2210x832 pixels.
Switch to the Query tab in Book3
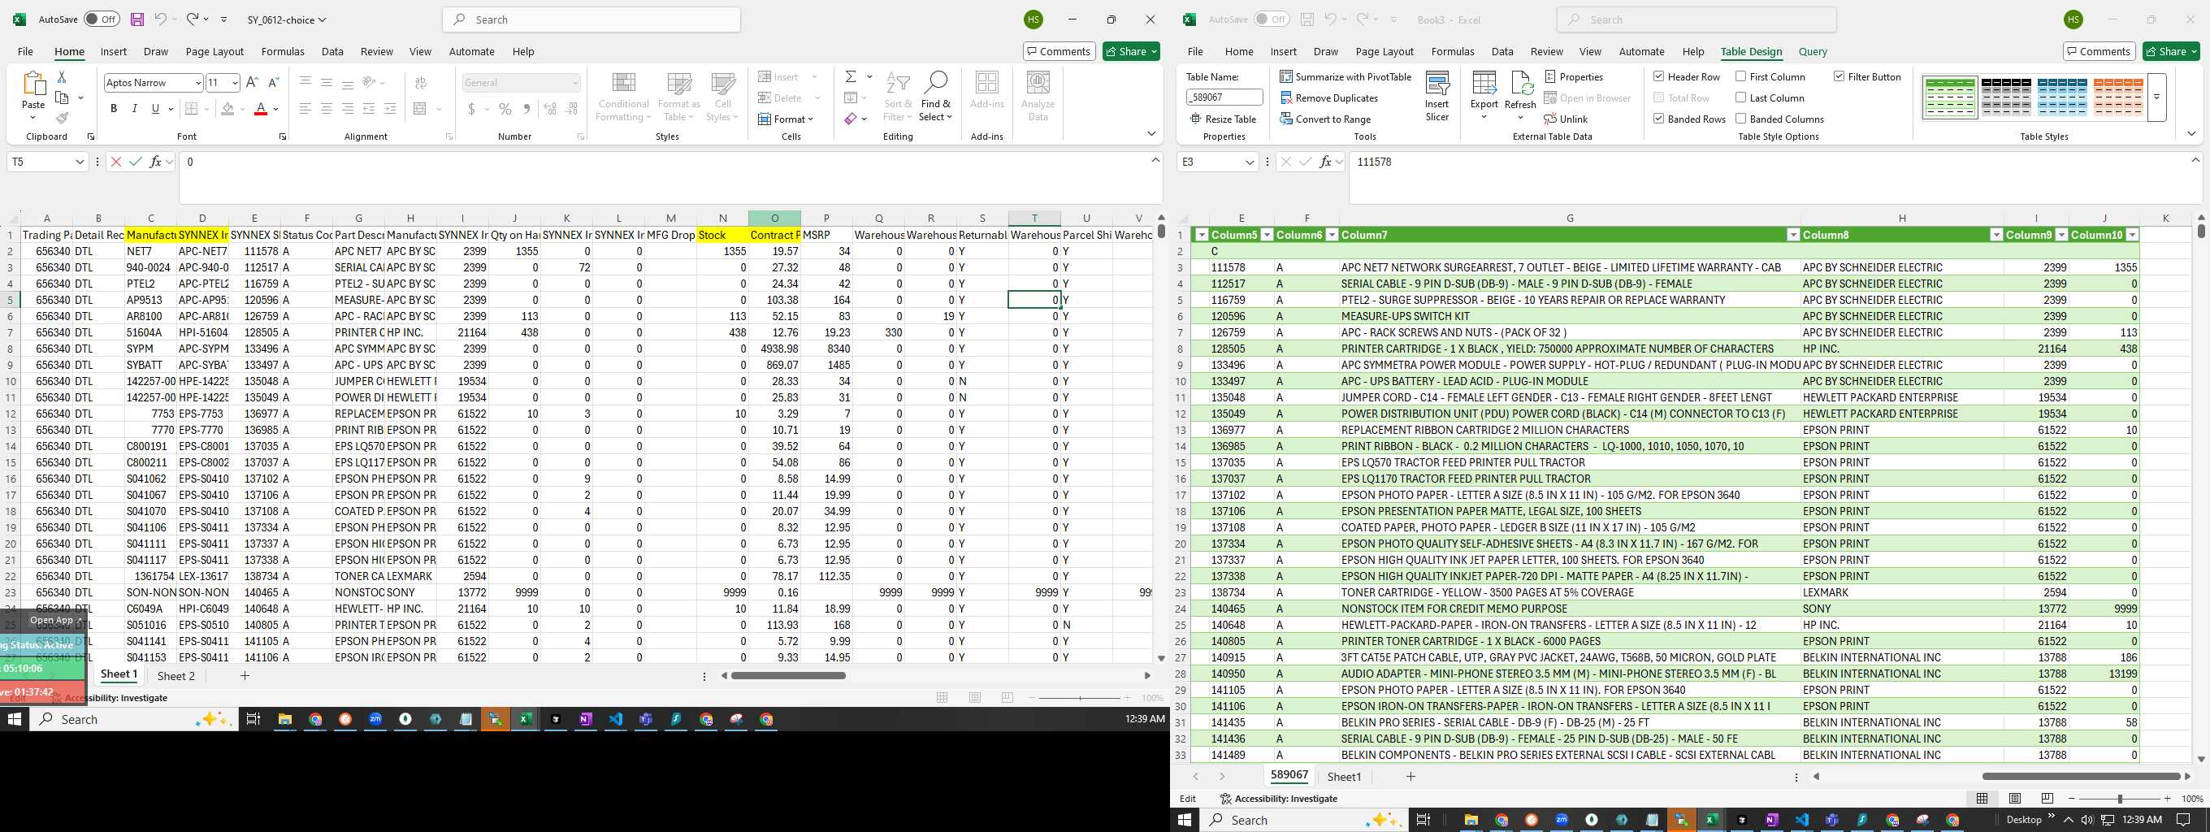(1812, 51)
